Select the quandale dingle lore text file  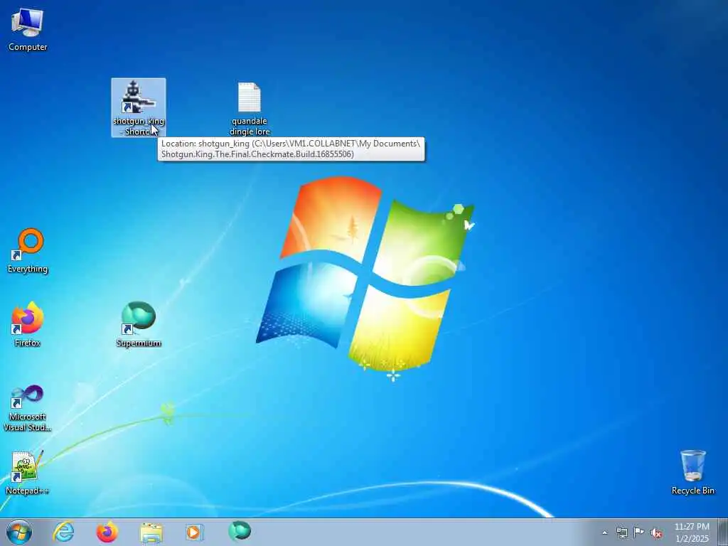tap(250, 109)
